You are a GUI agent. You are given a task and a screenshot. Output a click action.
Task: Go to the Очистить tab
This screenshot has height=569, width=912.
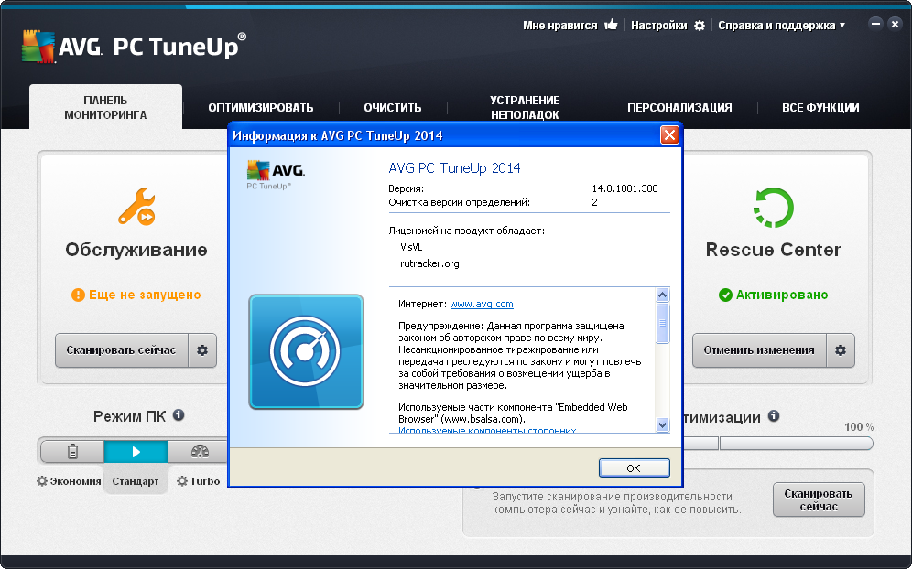393,108
